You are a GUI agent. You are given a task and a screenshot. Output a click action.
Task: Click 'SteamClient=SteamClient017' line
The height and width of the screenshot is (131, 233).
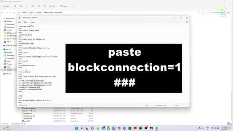click(x=31, y=81)
